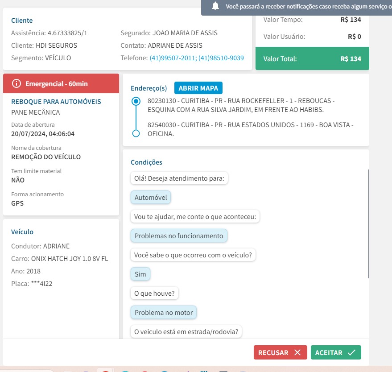Click the origin address marker icon

(136, 101)
